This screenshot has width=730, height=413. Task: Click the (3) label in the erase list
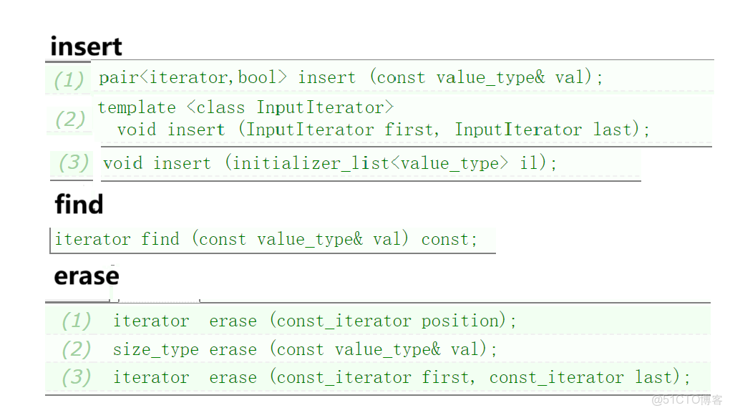76,377
